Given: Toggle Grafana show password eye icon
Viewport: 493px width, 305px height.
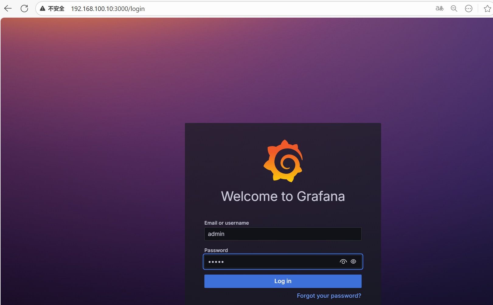Looking at the screenshot, I should pos(353,261).
